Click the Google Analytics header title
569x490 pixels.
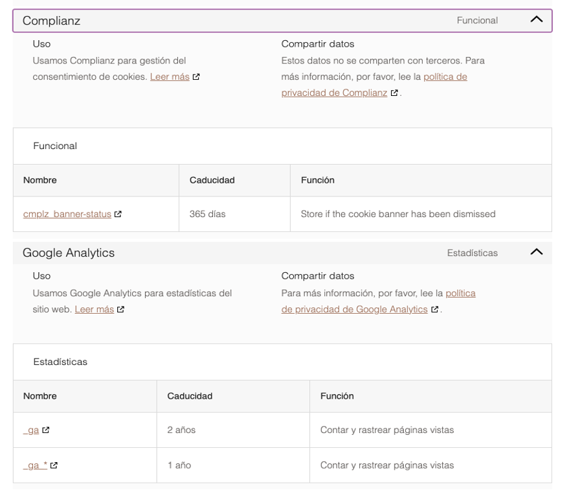[x=69, y=253]
